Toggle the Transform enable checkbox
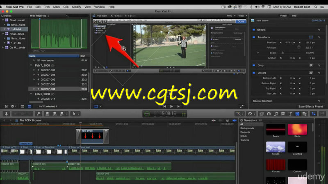 tap(254, 37)
